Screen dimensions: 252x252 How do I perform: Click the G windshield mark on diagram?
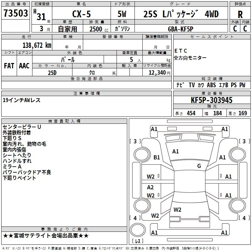[x=199, y=166]
